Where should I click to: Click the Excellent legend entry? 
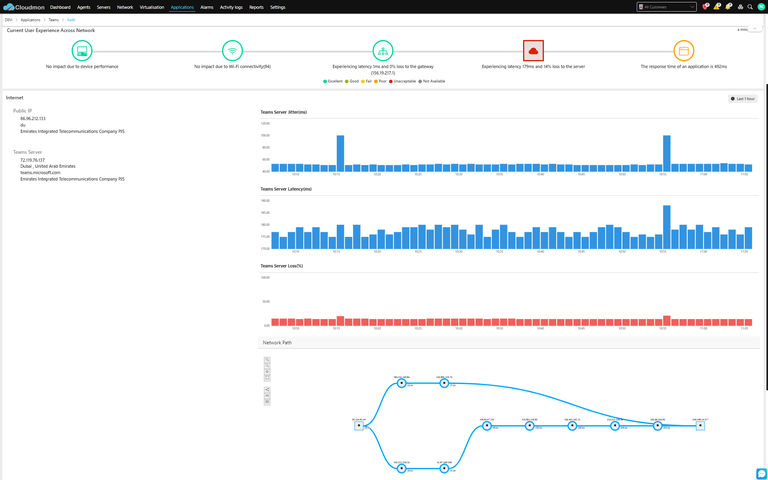(333, 81)
